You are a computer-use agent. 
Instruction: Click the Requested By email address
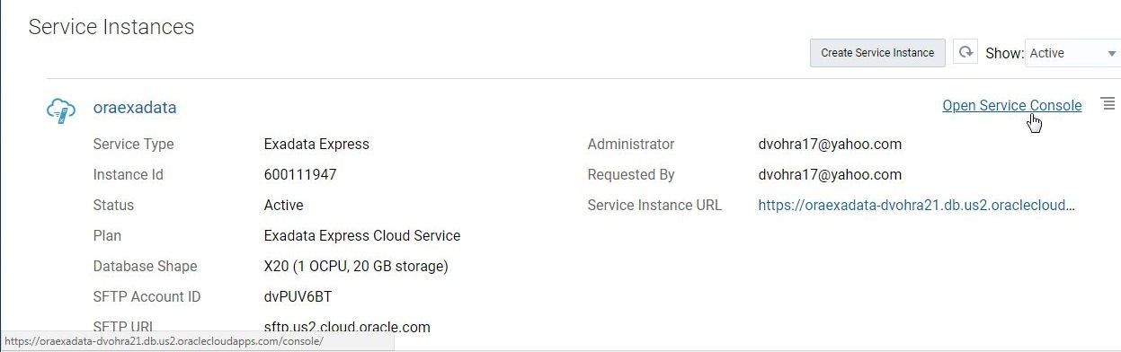[830, 174]
